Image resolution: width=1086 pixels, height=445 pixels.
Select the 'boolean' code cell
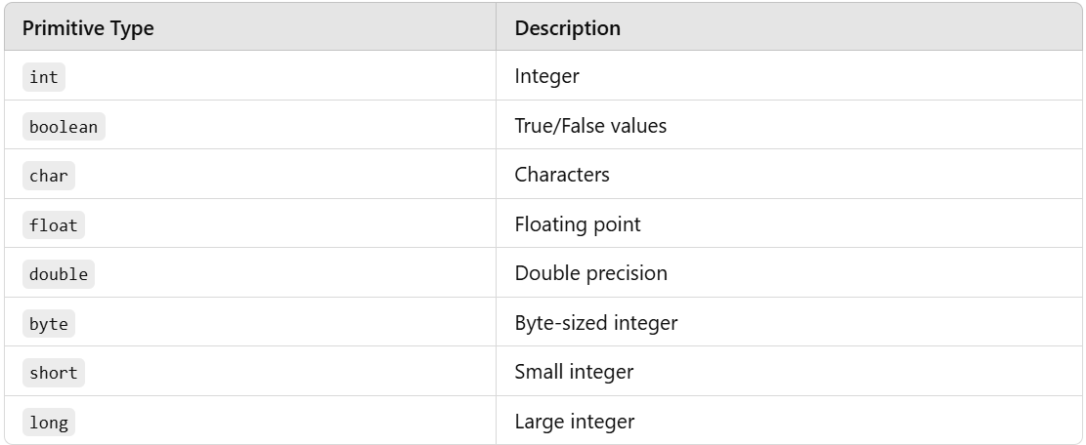64,127
